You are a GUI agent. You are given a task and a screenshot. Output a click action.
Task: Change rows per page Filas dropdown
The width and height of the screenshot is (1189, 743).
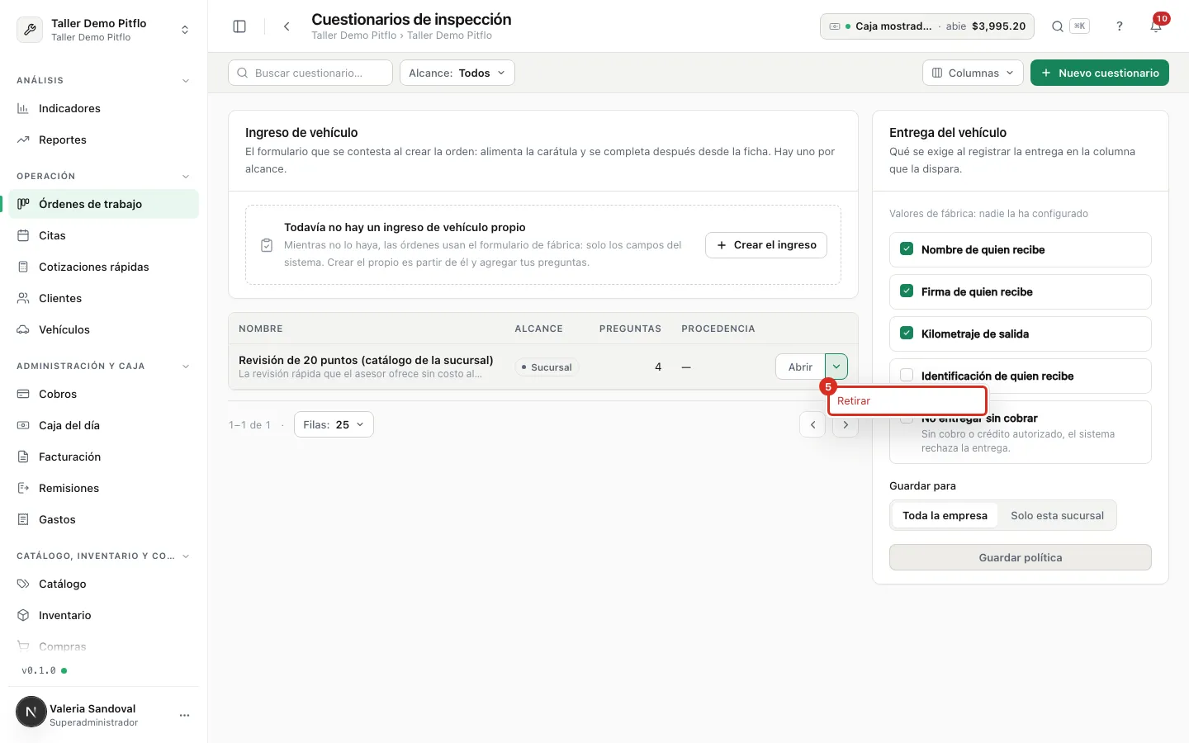[334, 424]
